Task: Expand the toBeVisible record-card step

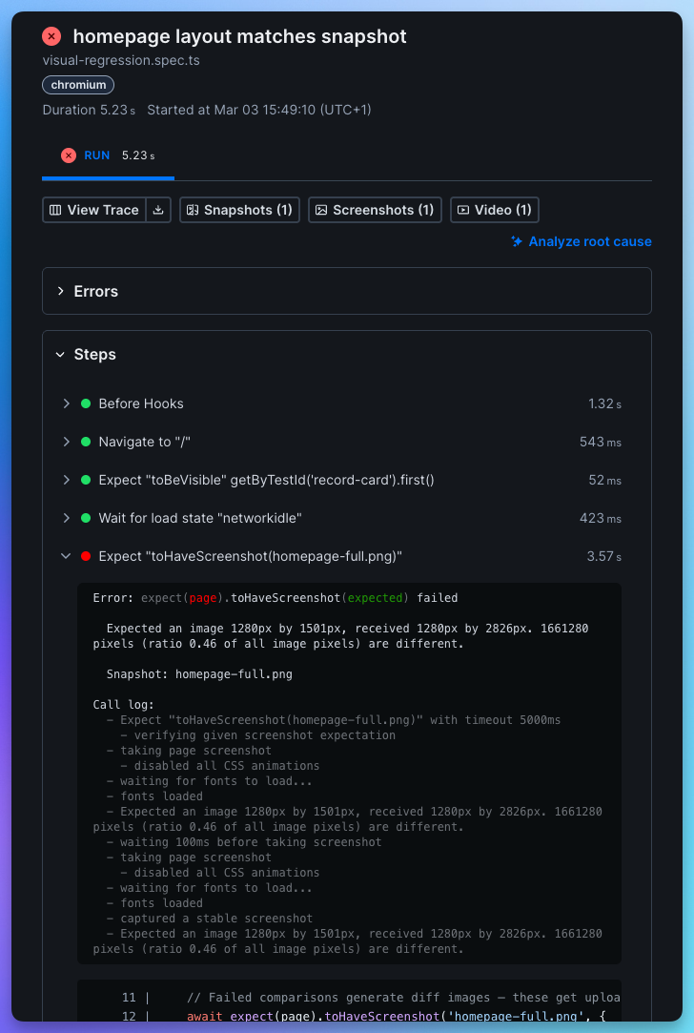Action: (x=66, y=480)
